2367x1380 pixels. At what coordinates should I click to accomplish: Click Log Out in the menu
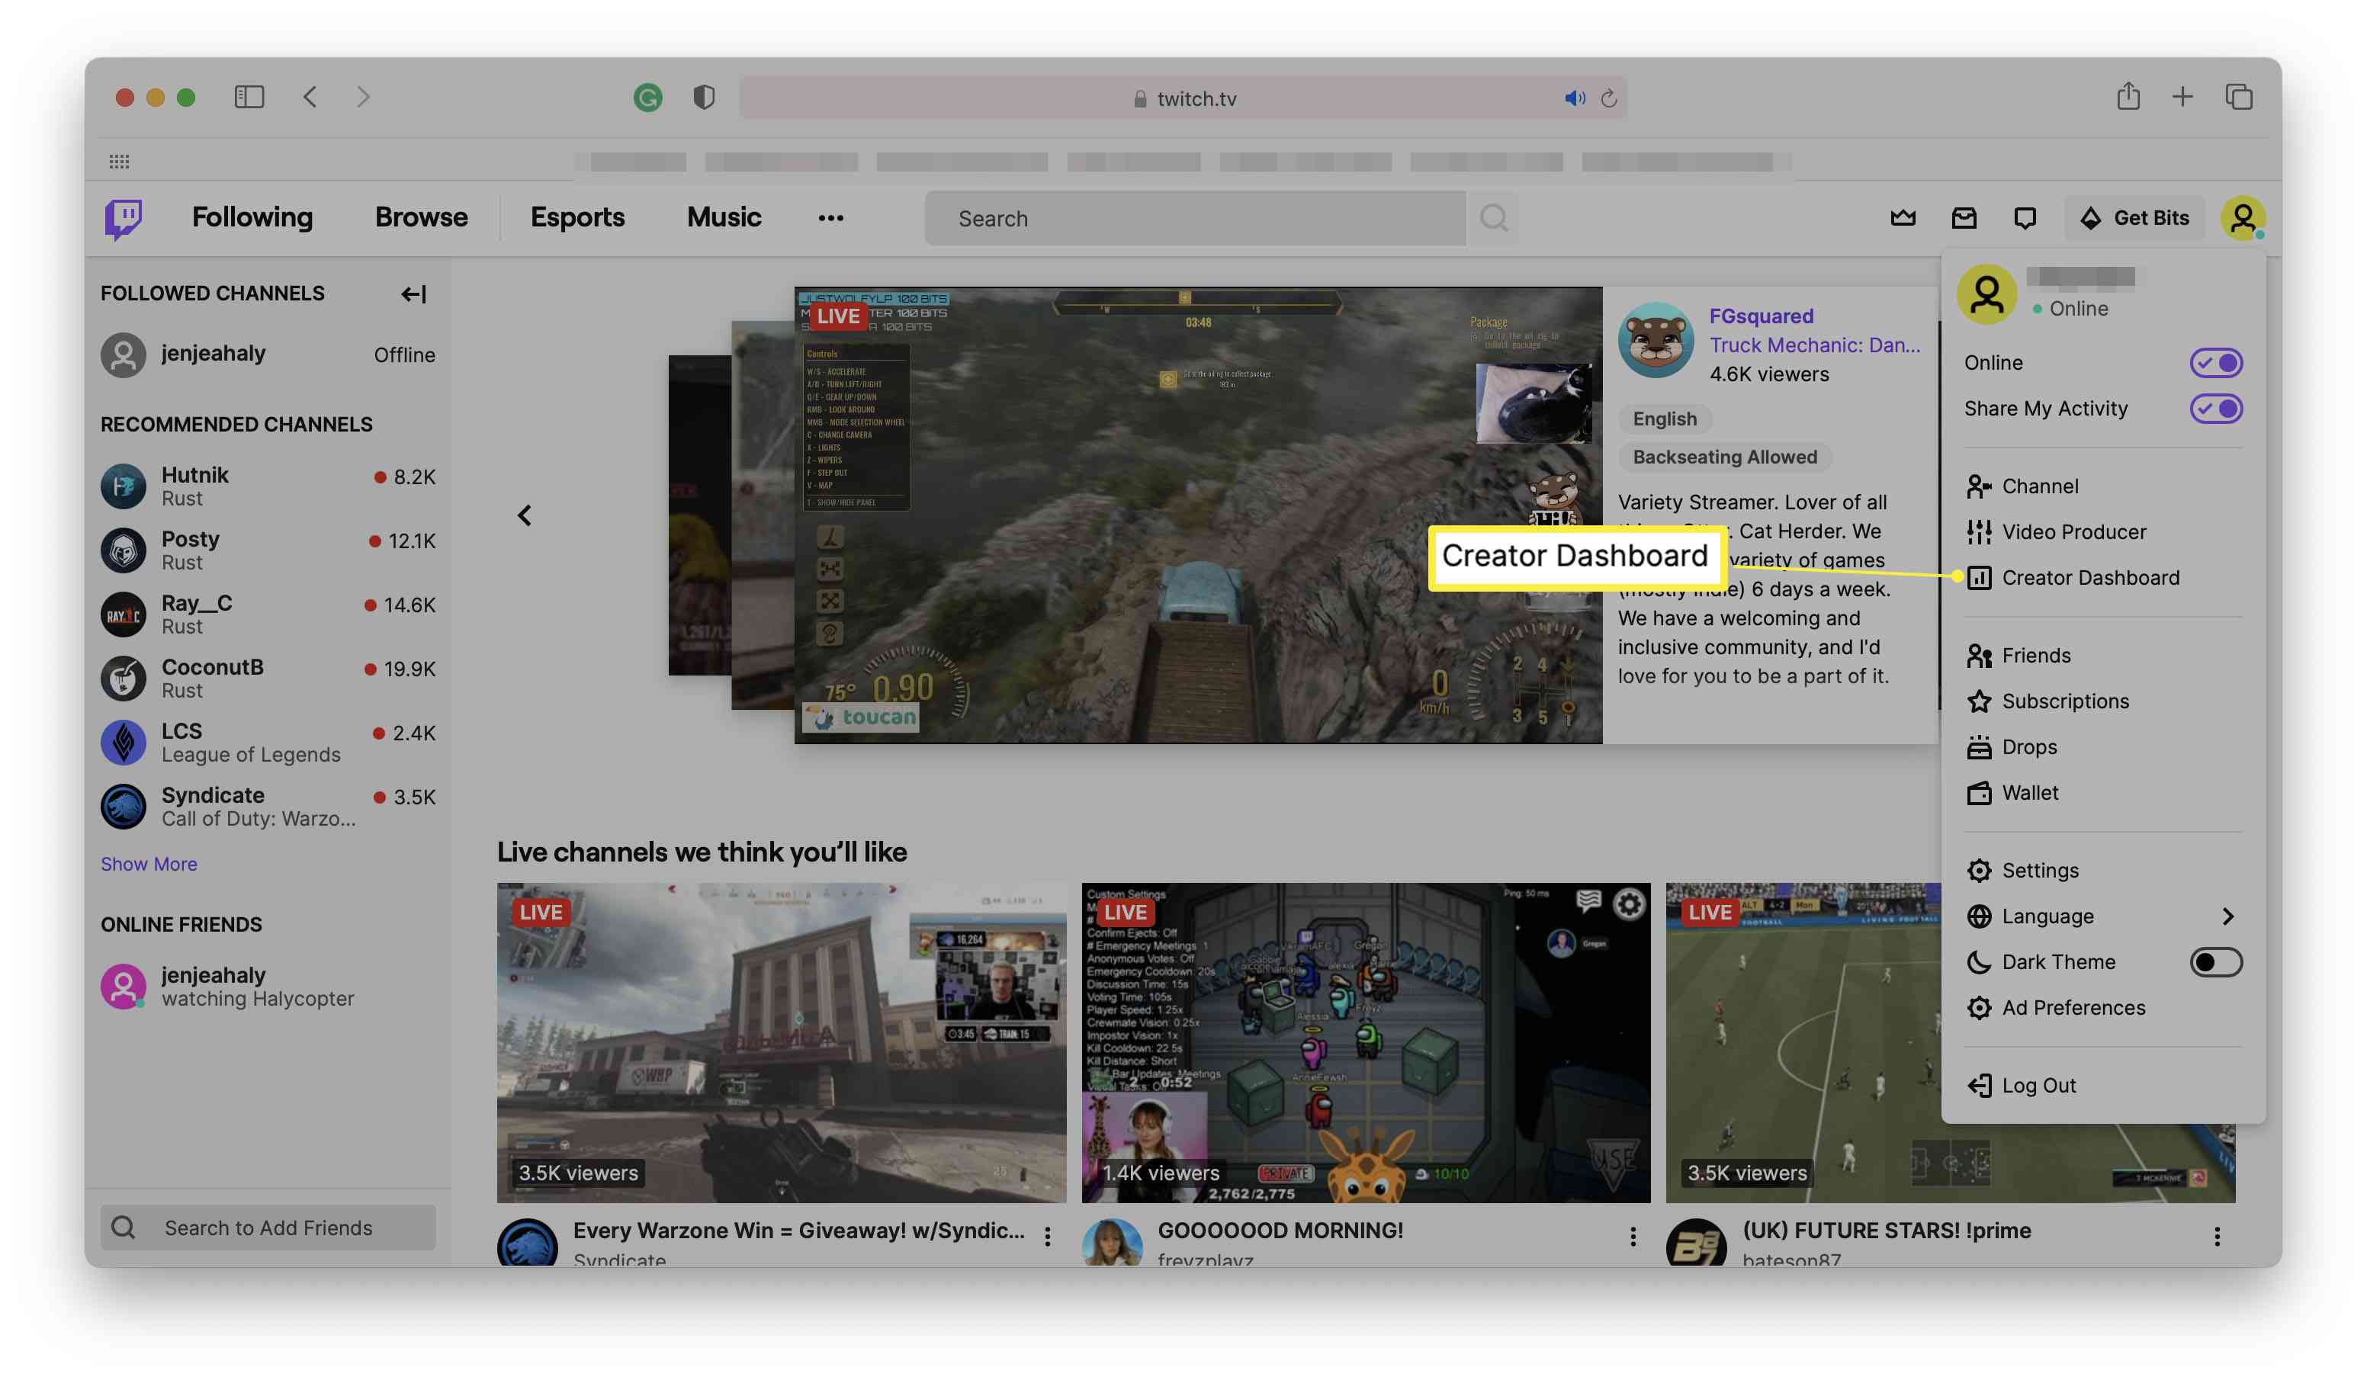click(x=2102, y=1085)
